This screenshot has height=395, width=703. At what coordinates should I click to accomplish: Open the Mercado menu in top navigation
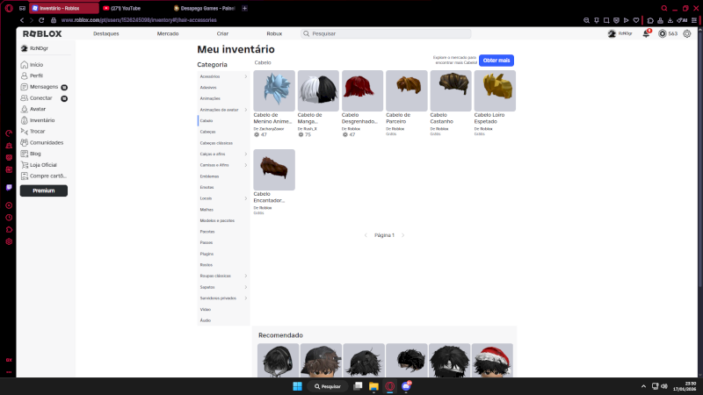coord(167,33)
